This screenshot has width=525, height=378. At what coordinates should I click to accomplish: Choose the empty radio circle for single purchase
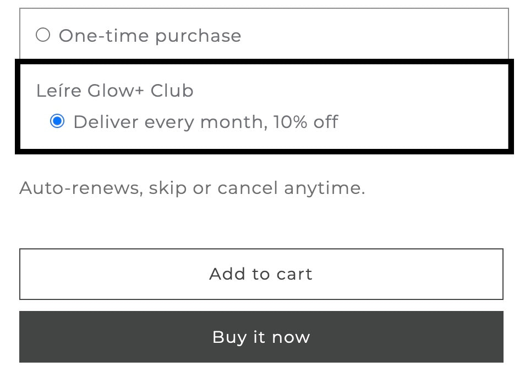43,36
